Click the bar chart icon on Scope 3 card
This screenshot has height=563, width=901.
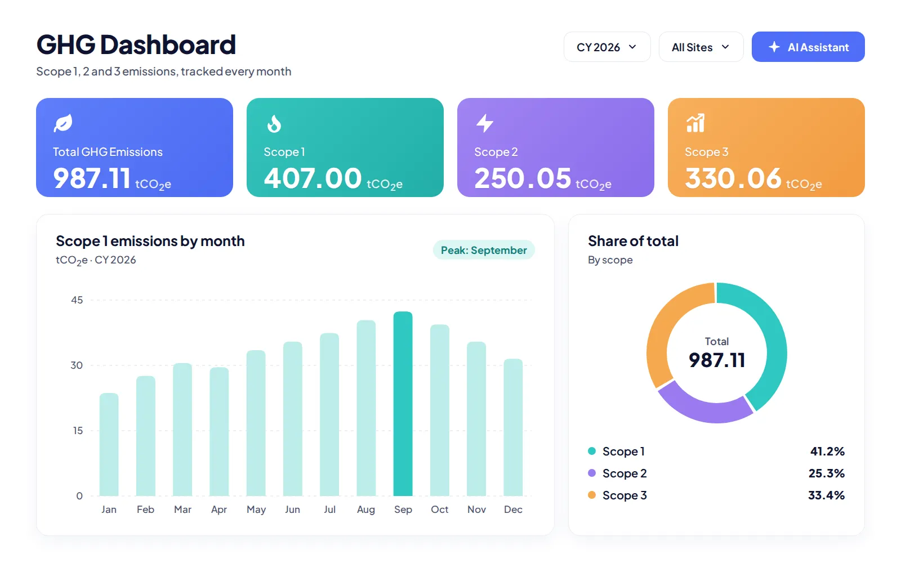tap(695, 123)
